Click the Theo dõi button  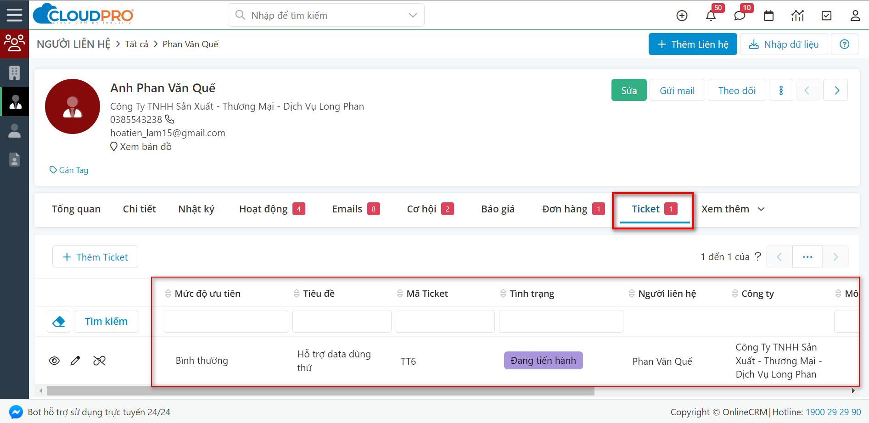pyautogui.click(x=737, y=90)
